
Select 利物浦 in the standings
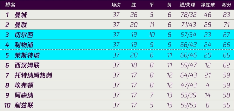(117, 45)
